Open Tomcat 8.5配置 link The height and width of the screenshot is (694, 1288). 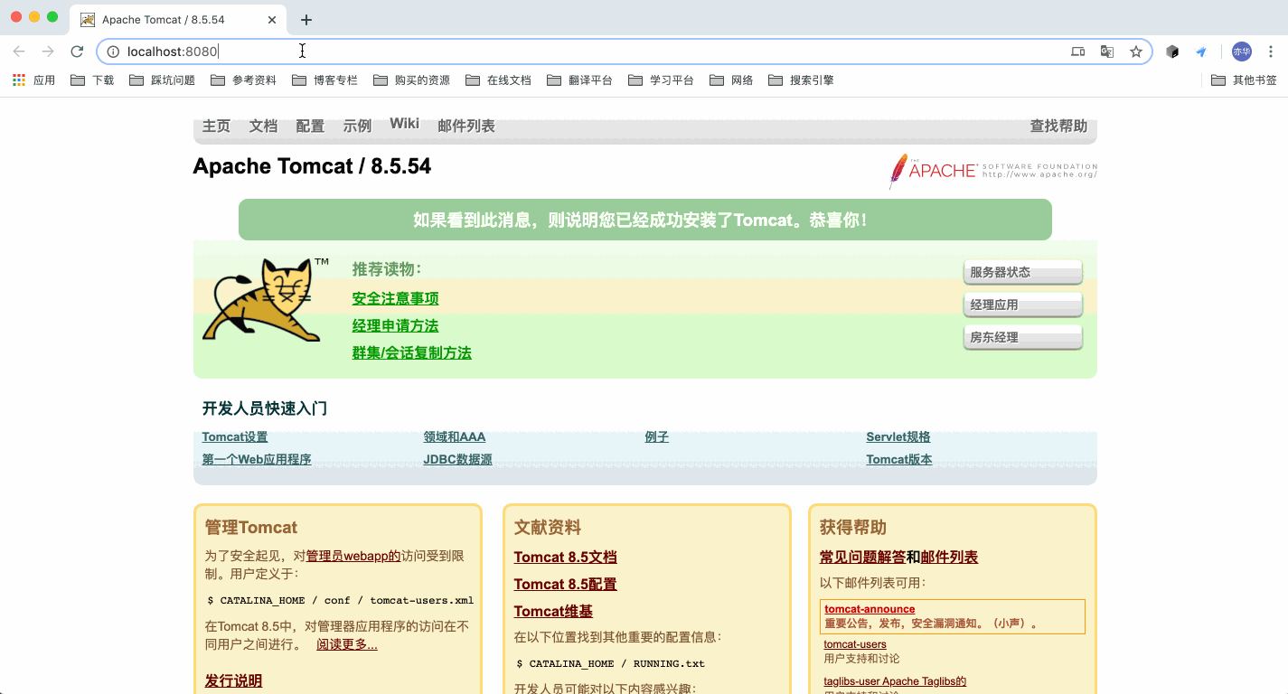coord(566,584)
